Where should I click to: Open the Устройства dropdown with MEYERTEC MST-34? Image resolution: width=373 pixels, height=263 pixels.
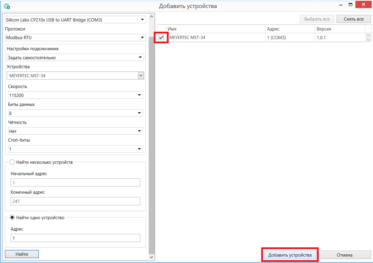(x=75, y=75)
